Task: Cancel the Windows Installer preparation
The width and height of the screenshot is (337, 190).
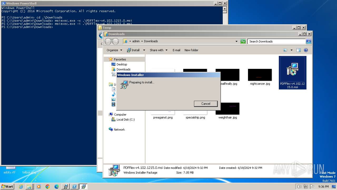Action: pyautogui.click(x=206, y=104)
